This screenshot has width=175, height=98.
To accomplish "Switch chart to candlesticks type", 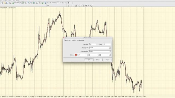I will 26,3.
